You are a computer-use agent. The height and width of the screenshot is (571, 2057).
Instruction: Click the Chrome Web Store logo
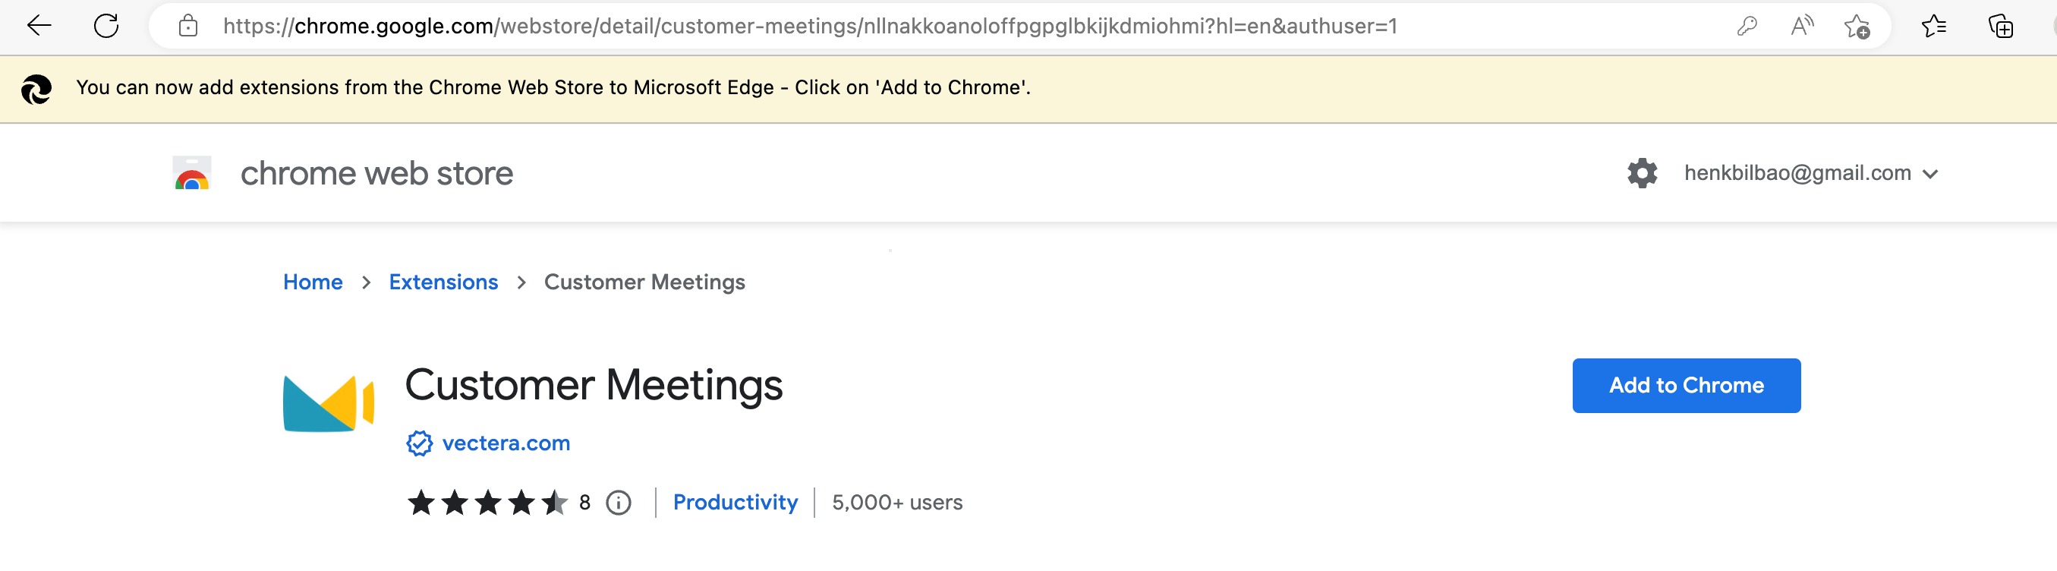[x=191, y=172]
